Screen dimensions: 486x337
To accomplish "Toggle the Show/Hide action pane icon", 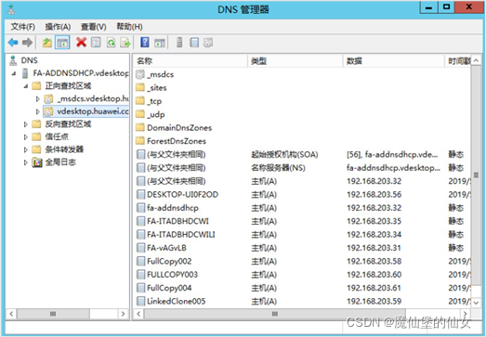I will (x=160, y=43).
